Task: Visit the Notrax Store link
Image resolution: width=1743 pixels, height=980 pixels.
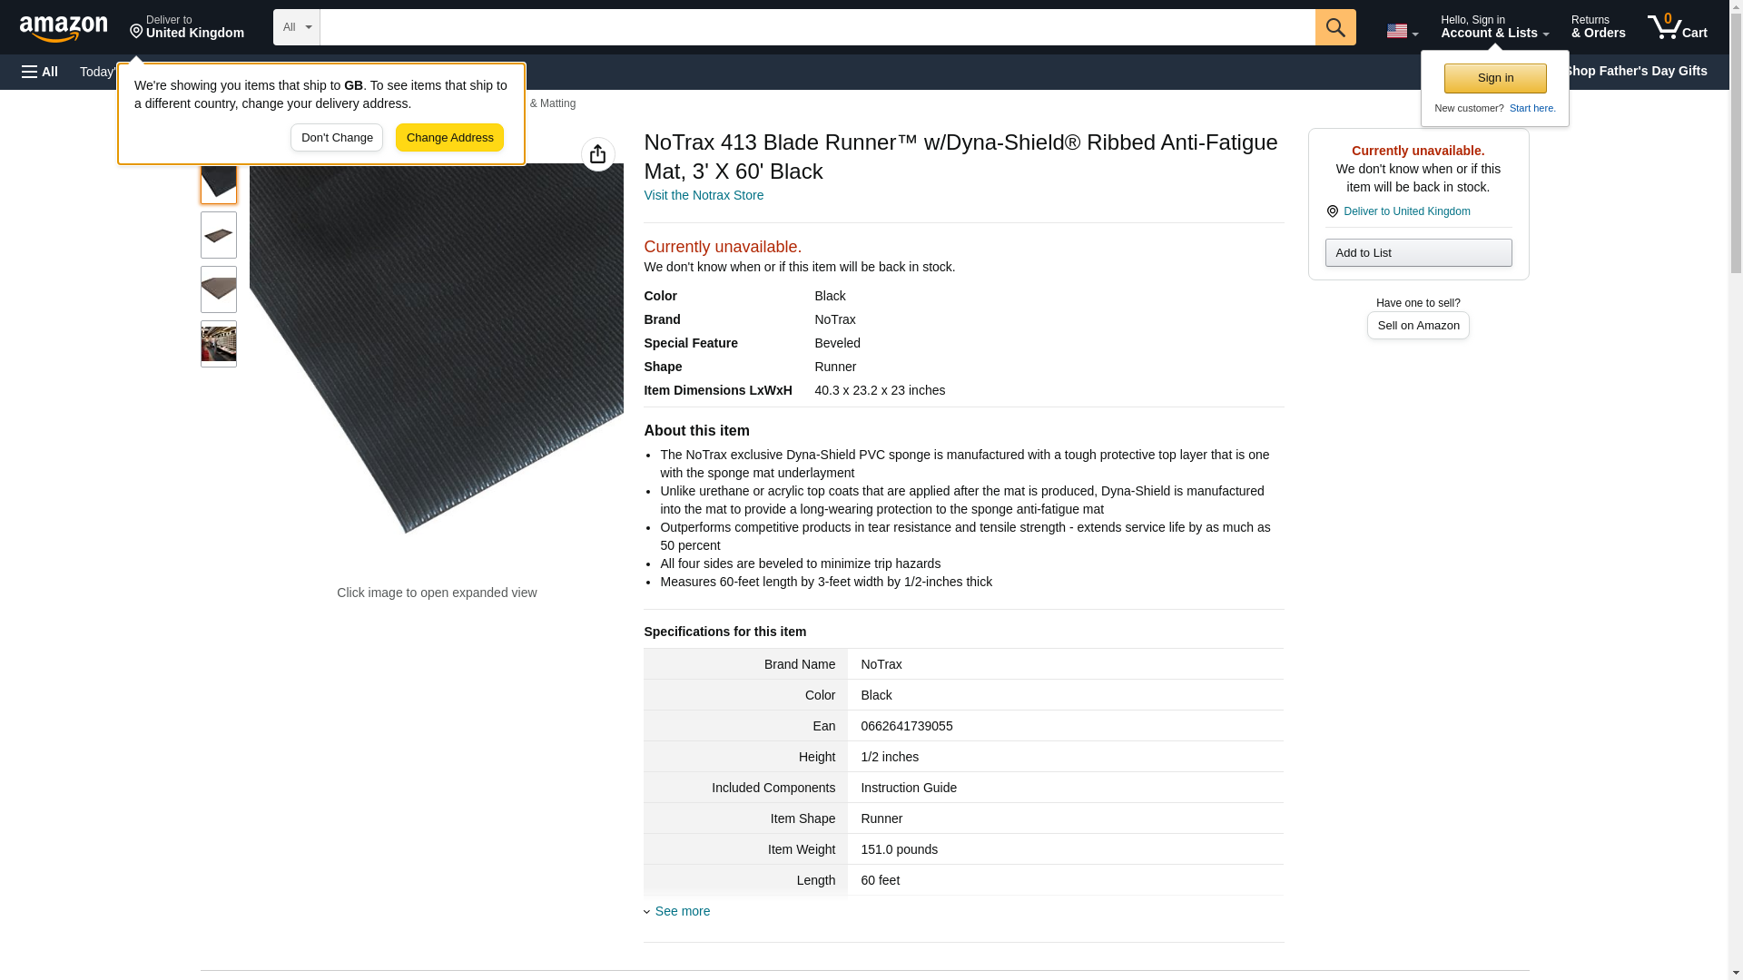Action: pos(704,195)
